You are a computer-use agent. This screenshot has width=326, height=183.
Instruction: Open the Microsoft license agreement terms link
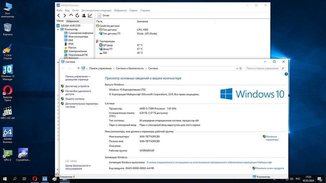click(209, 163)
